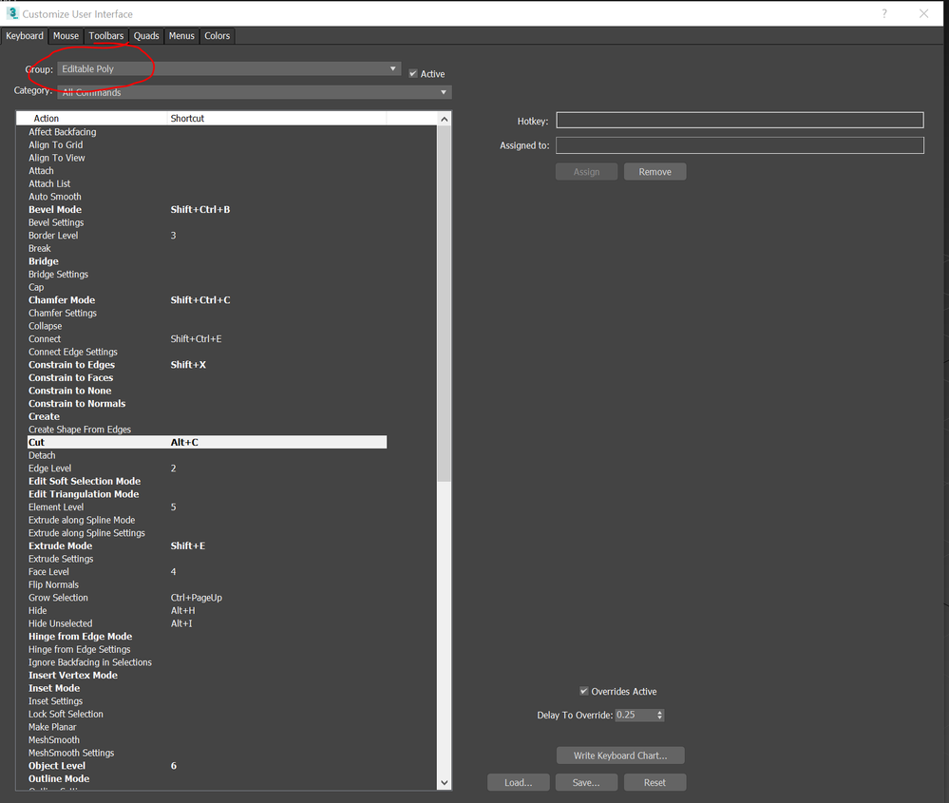Click the help question mark icon
The height and width of the screenshot is (803, 949).
click(x=884, y=13)
